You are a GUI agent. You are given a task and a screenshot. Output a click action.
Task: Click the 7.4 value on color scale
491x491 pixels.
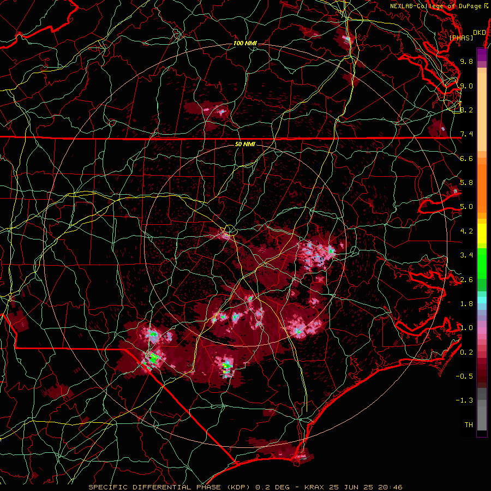pyautogui.click(x=466, y=134)
